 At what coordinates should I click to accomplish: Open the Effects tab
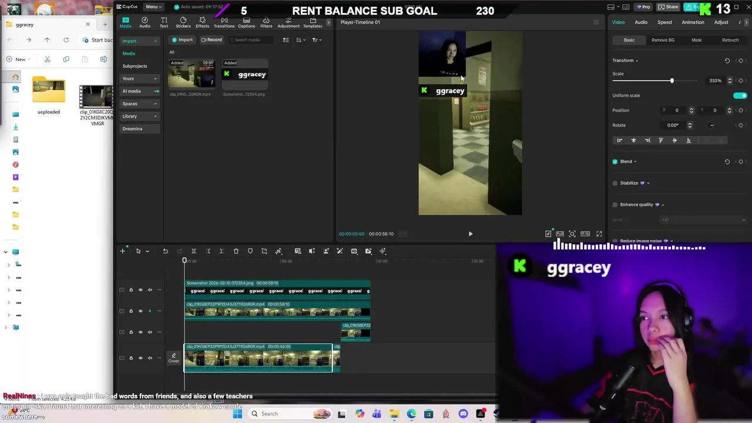coord(202,22)
